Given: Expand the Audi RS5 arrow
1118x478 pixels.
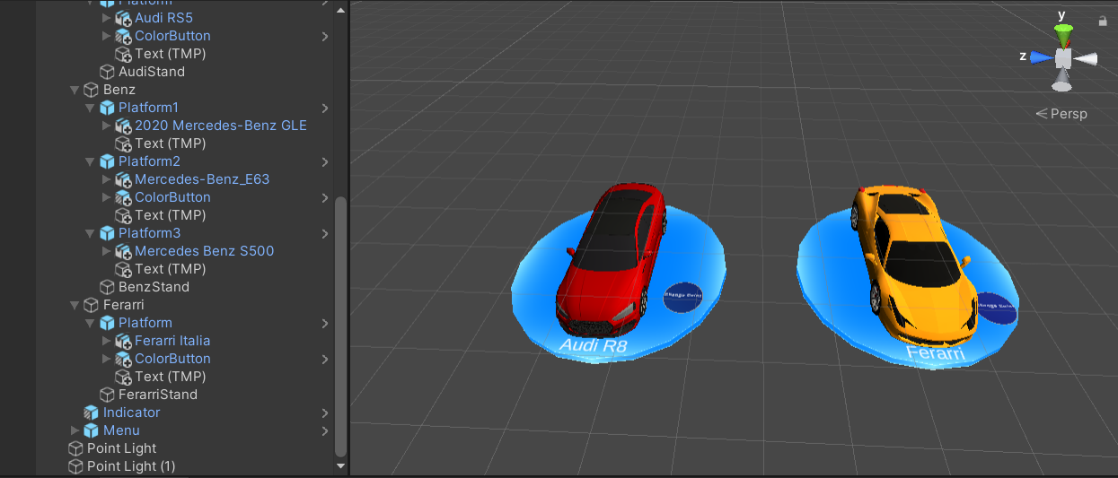Looking at the screenshot, I should coord(107,18).
